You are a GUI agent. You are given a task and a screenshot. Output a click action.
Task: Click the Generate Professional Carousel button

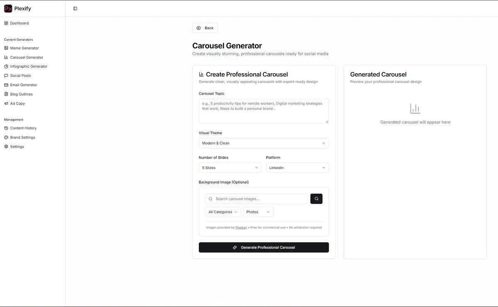coord(264,247)
